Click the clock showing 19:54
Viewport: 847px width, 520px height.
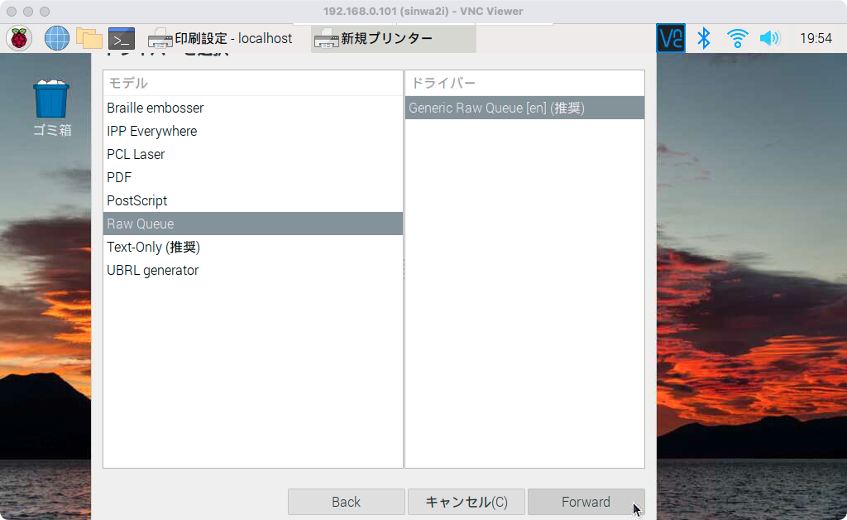[x=816, y=39]
